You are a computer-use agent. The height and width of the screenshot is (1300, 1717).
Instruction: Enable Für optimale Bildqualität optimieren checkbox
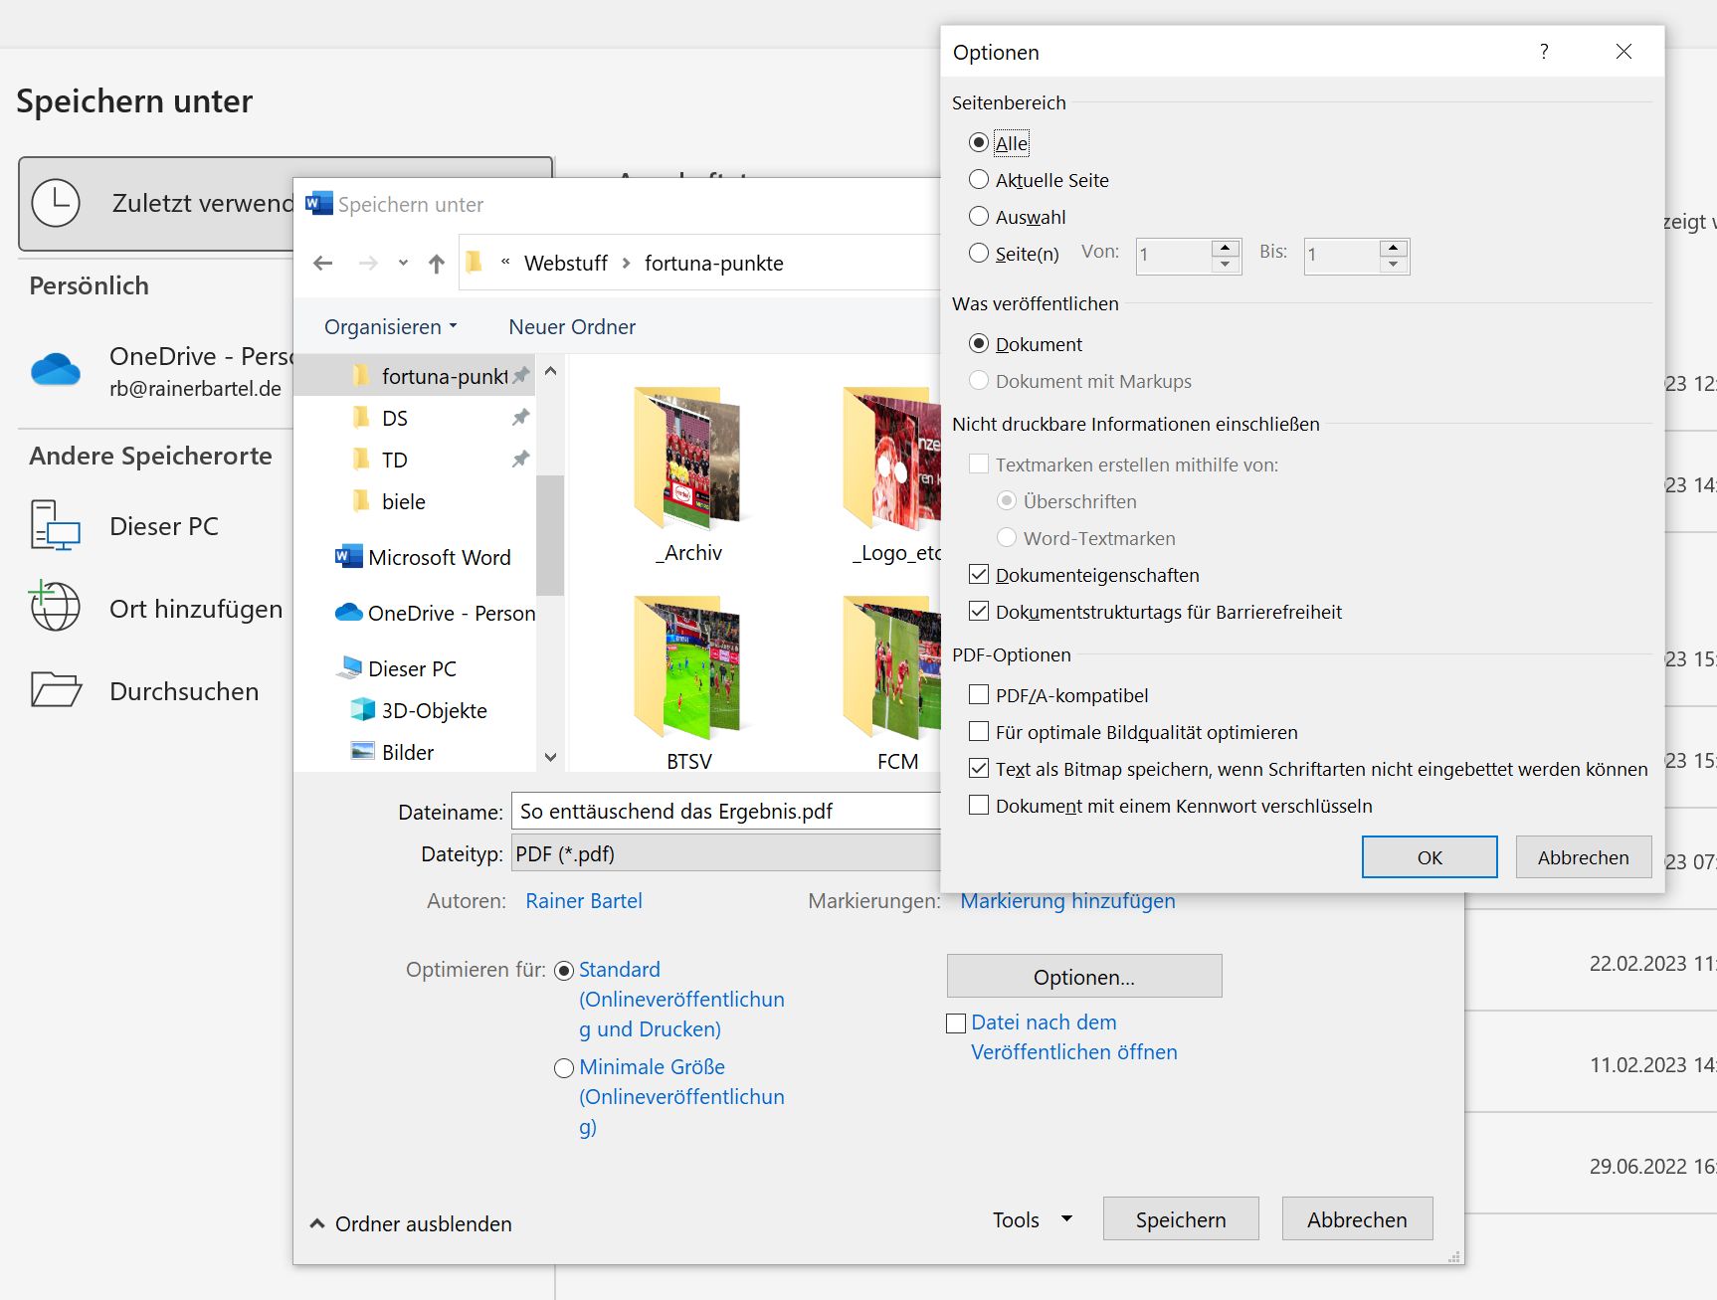point(979,731)
